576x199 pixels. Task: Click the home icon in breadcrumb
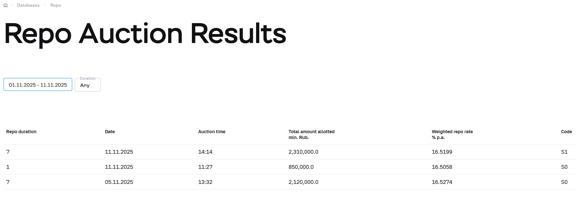[x=5, y=5]
